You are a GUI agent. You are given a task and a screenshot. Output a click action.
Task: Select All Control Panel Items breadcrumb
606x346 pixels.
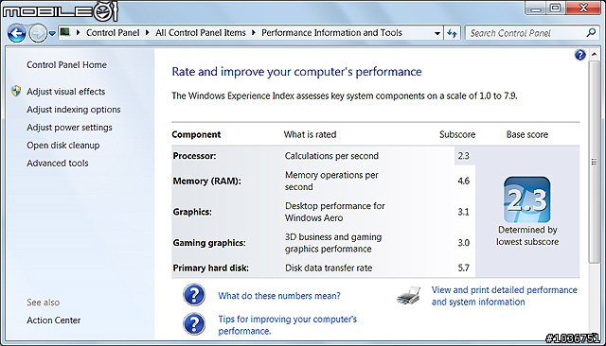201,33
